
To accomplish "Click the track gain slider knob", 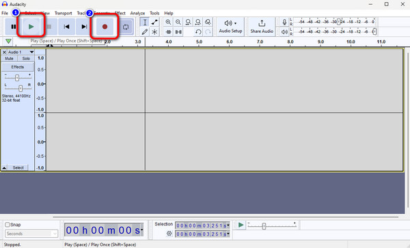I will click(17, 78).
